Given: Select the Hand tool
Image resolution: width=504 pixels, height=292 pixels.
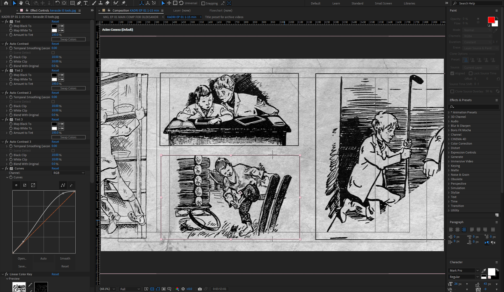Looking at the screenshot, I should pyautogui.click(x=21, y=3).
